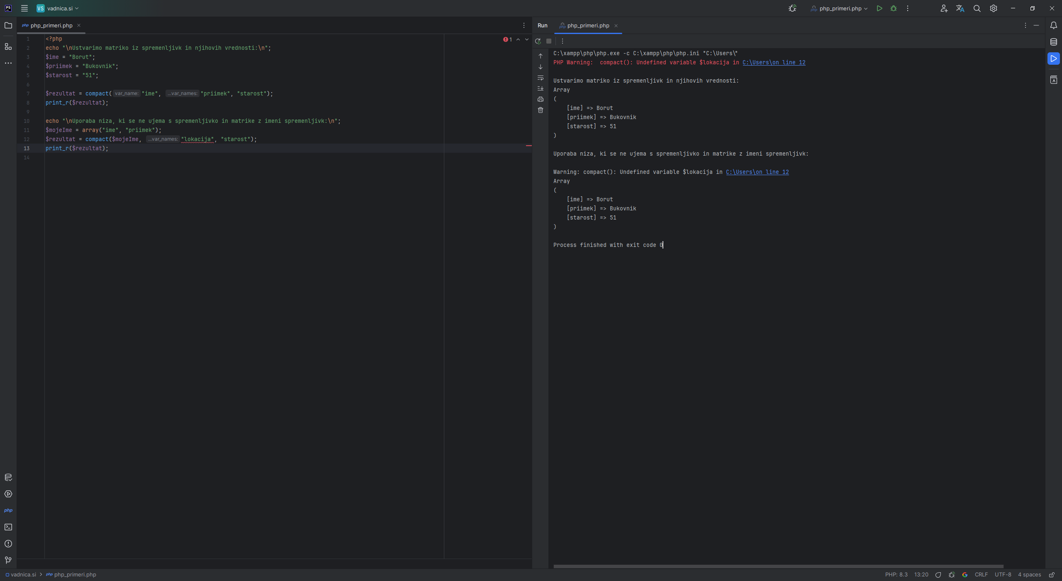
Task: Open red warning link to line 12
Action: click(774, 62)
